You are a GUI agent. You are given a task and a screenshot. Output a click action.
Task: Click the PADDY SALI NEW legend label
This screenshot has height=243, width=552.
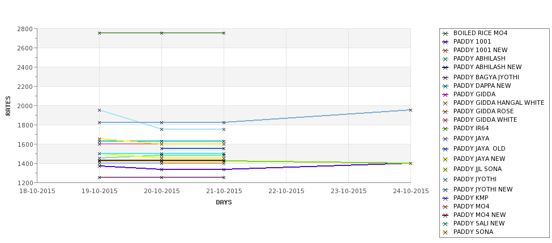[479, 223]
